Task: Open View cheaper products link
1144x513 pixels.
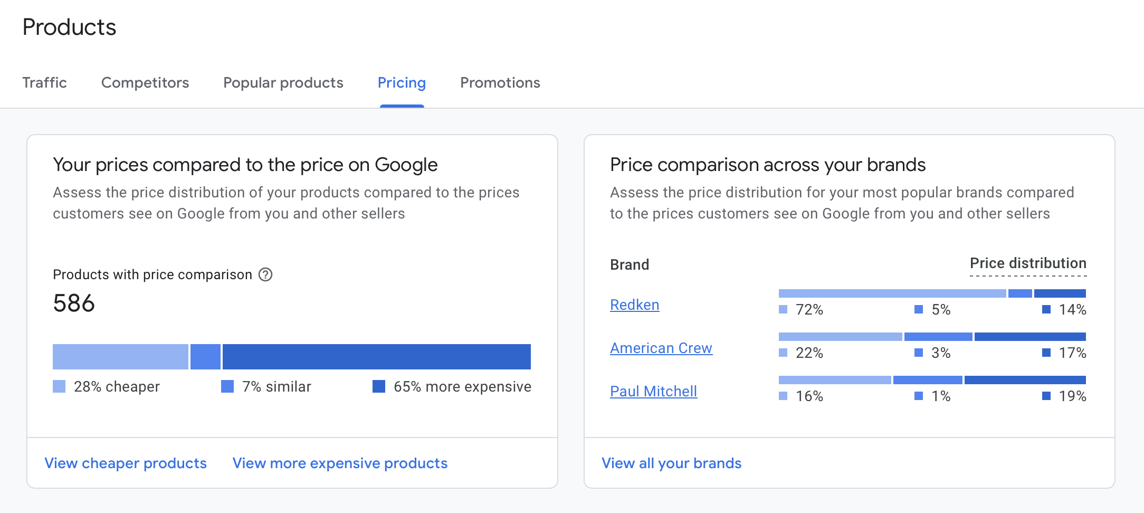Action: tap(126, 463)
